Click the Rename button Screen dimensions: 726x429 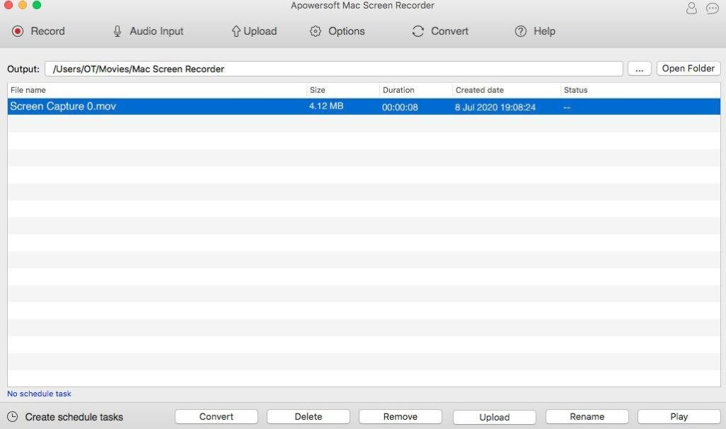[587, 416]
